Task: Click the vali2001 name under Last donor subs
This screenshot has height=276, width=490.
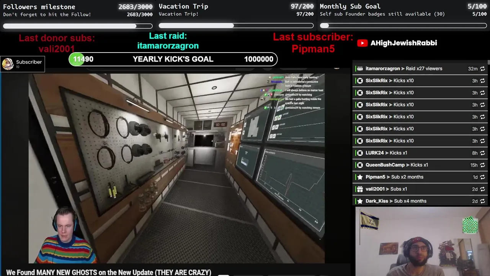Action: [57, 49]
